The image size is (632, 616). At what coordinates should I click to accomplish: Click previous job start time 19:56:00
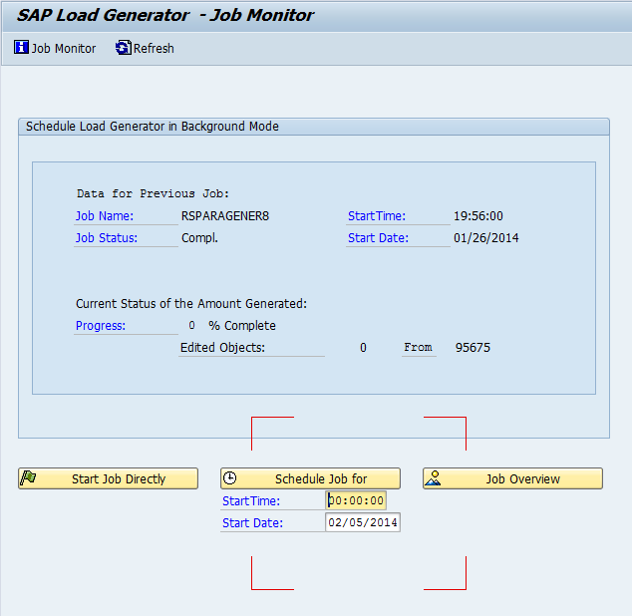(x=478, y=216)
